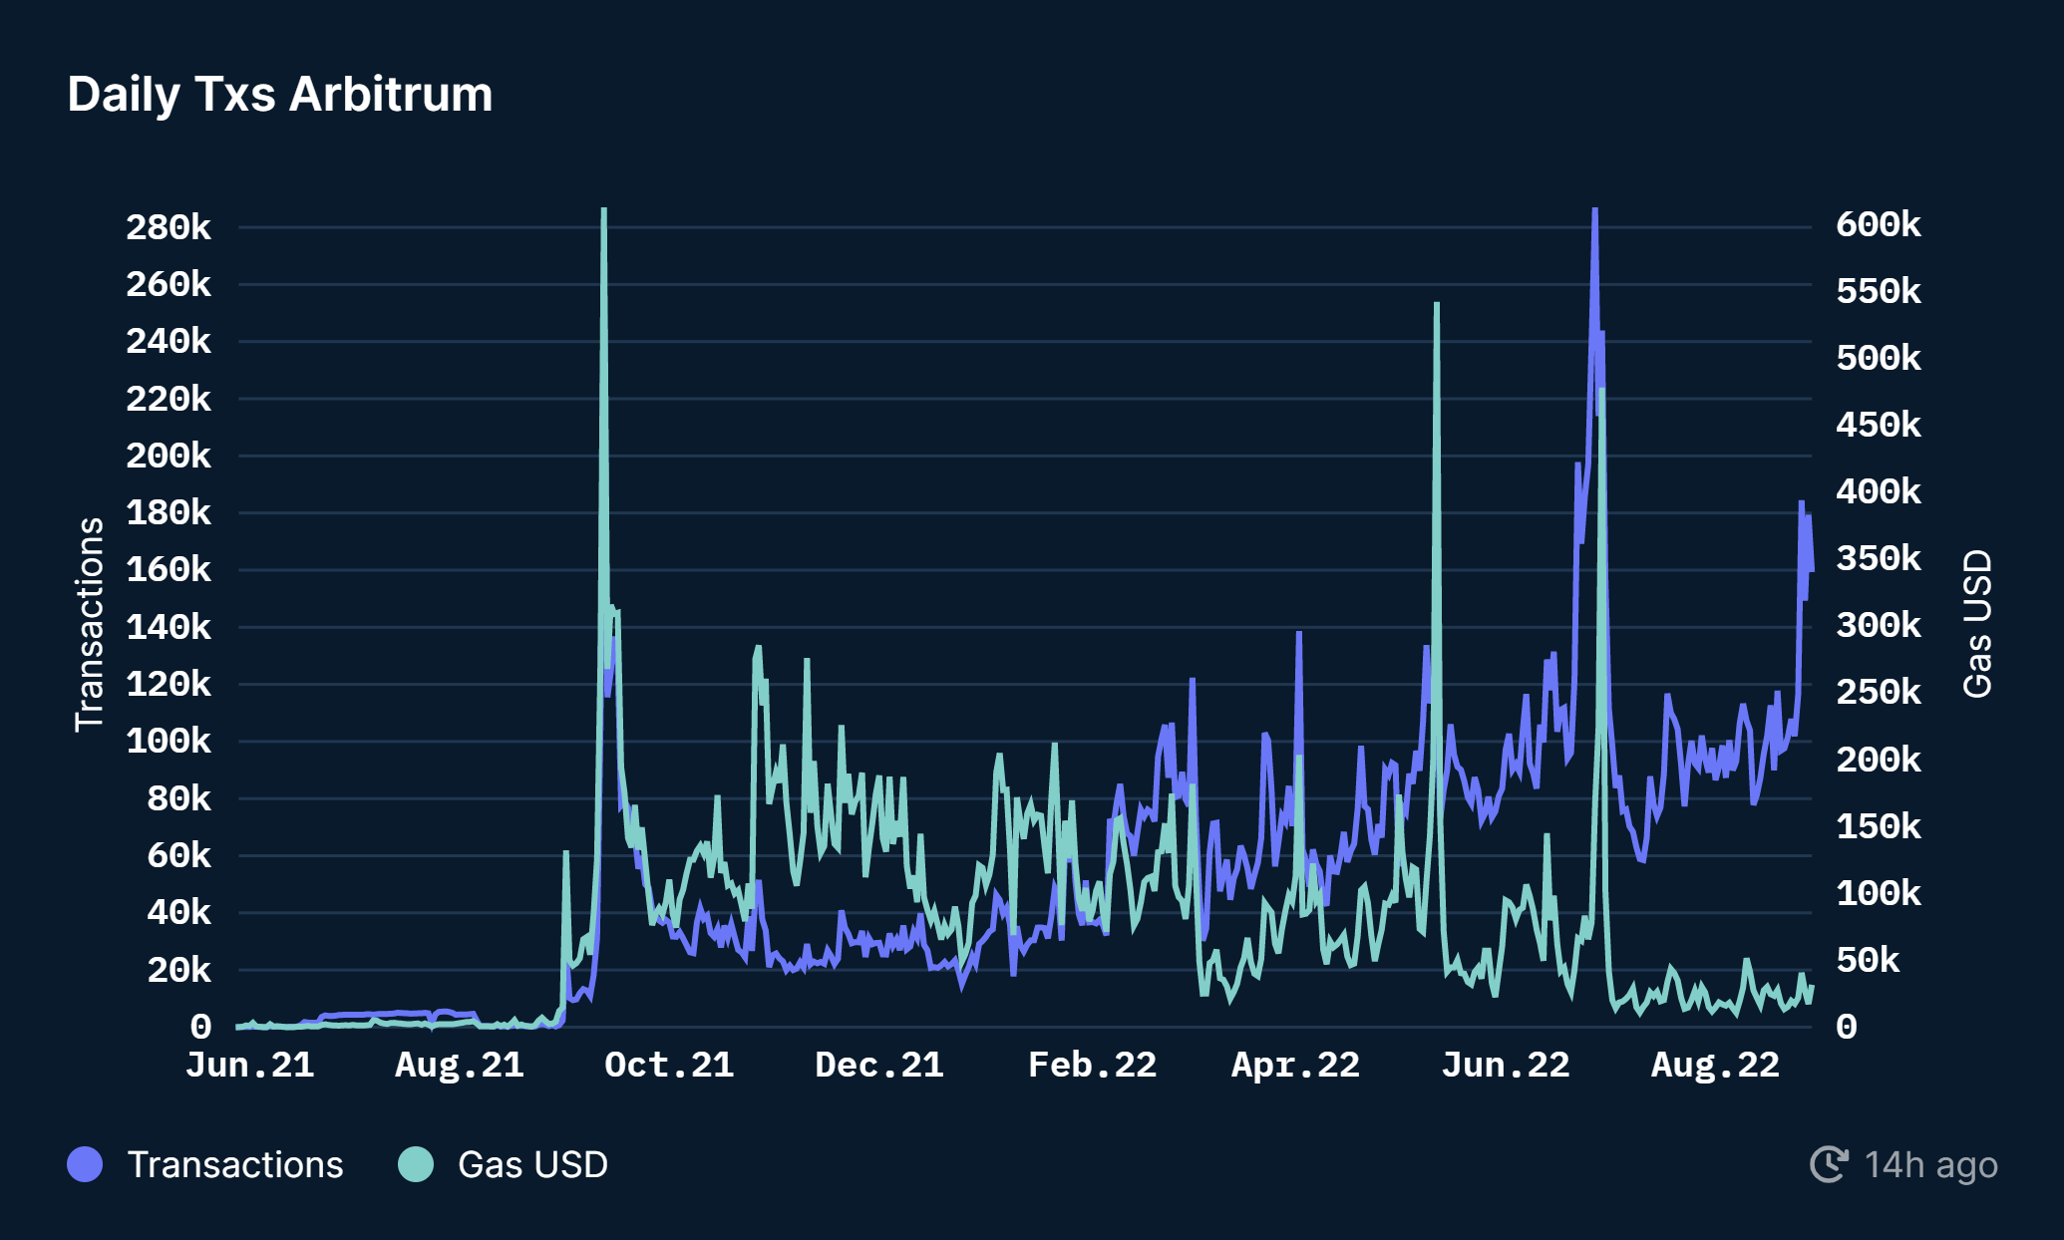Click the '400k' right axis value
Viewport: 2064px width, 1240px height.
click(1879, 491)
